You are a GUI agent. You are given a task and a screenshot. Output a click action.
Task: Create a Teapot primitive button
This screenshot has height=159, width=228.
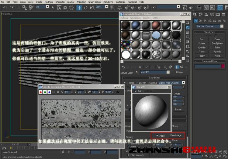click(x=202, y=56)
